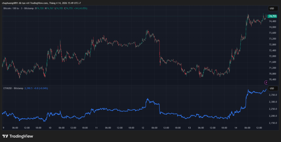Click the date label 12 on time axis
Image resolution: width=281 pixels, height=142 pixels.
tap(143, 128)
